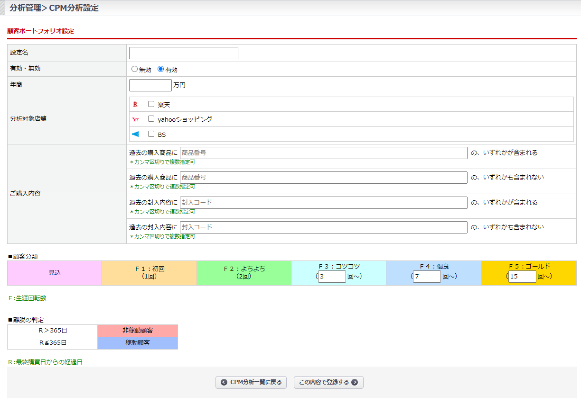
Task: Click 封入コード field for excluded enclosures
Action: coord(323,227)
